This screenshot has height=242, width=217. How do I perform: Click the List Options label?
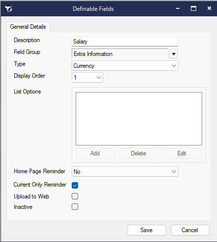coord(27,92)
